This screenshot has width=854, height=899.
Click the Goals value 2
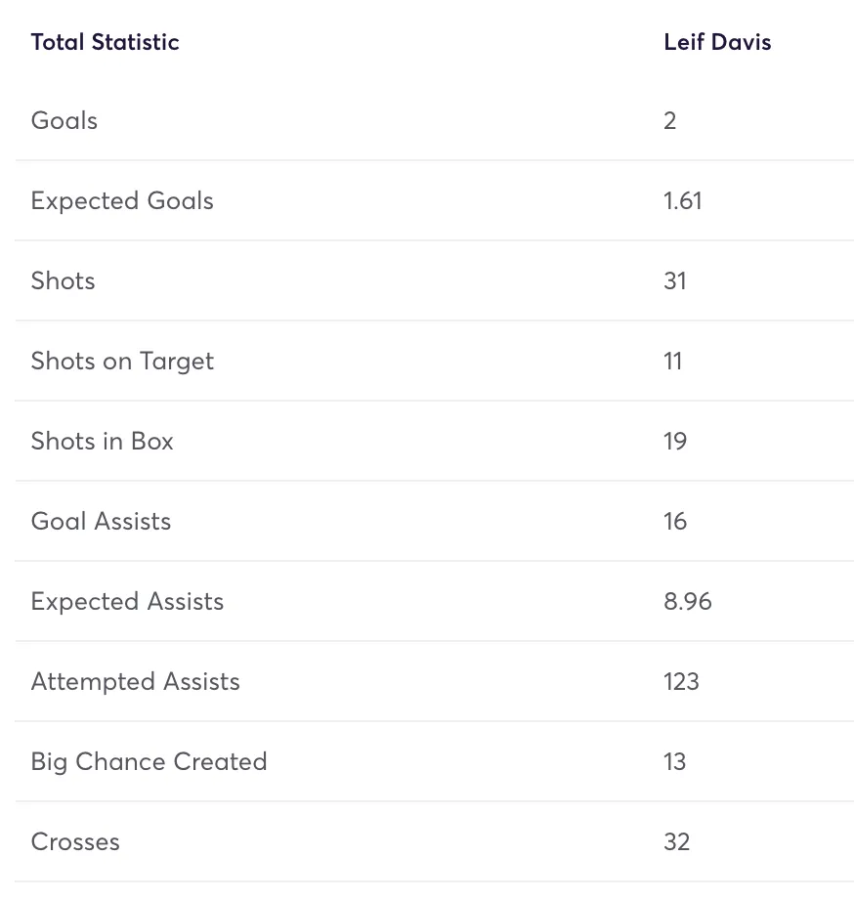click(x=670, y=120)
